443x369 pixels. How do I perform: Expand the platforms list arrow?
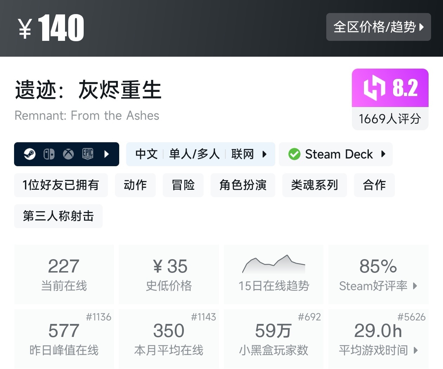tap(107, 154)
